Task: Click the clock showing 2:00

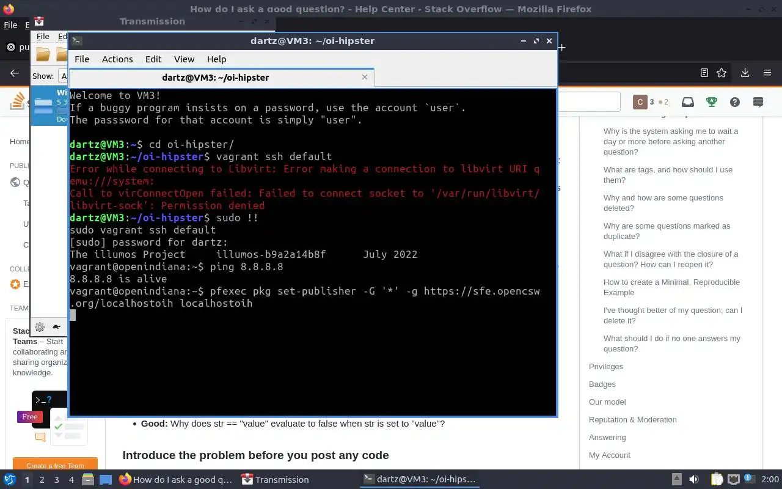Action: pos(770,480)
